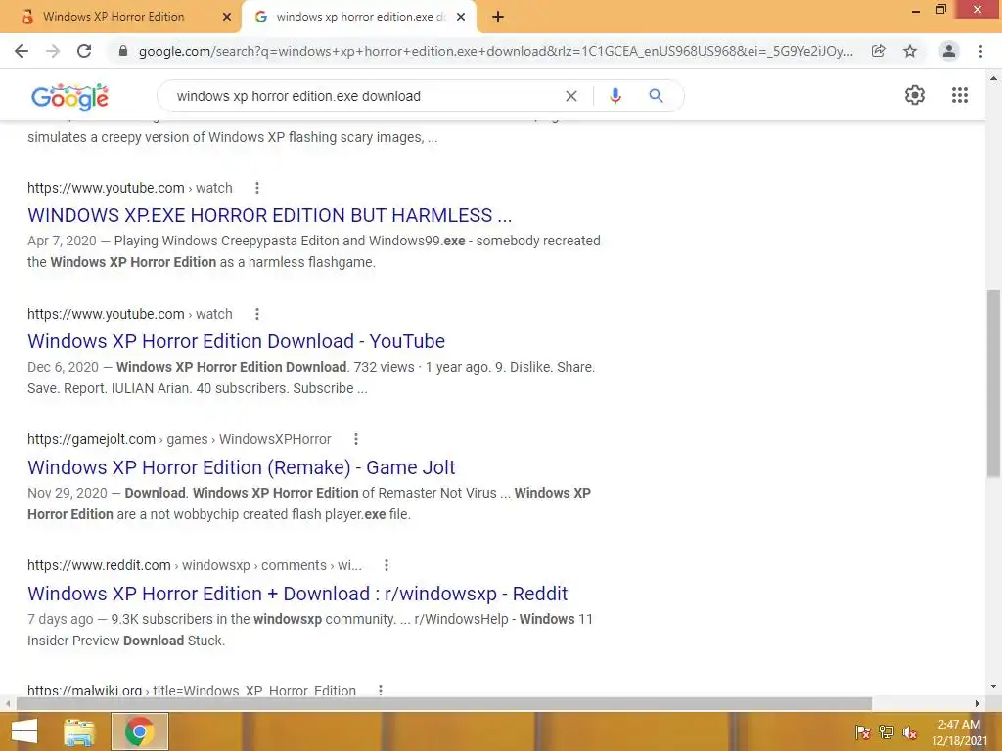Screen dimensions: 1002x751
Task: Open network status tray icon
Action: tap(887, 732)
